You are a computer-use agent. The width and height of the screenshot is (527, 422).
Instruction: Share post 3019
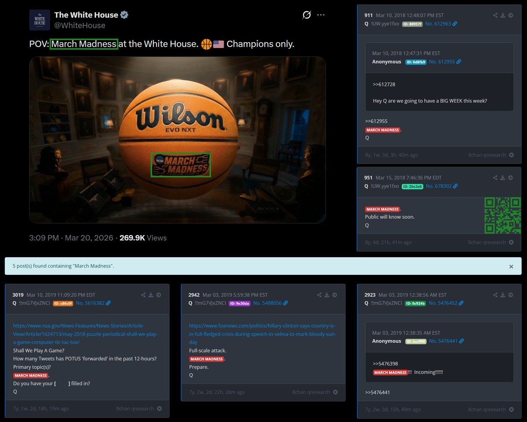tap(143, 295)
